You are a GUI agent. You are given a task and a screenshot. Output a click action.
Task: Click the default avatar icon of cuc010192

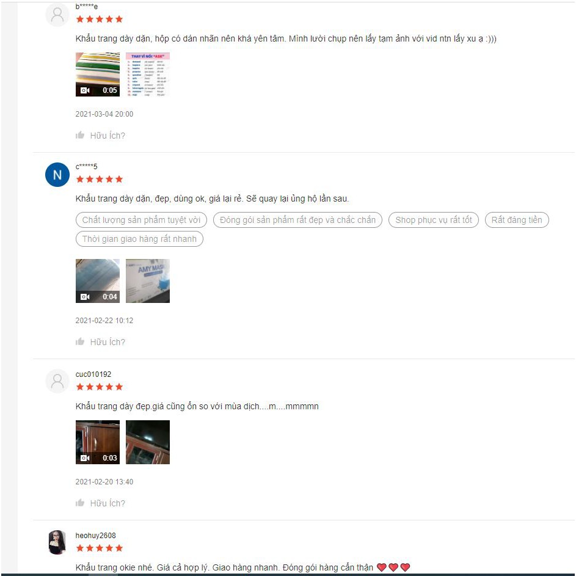(x=57, y=381)
